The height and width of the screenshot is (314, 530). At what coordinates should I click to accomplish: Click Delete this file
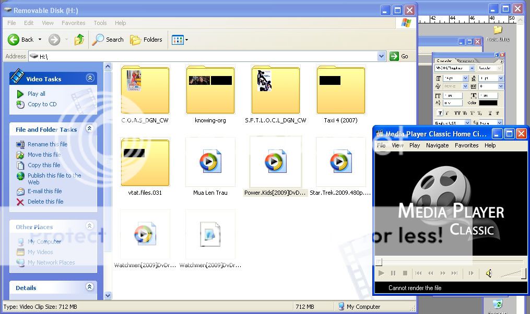[x=45, y=202]
